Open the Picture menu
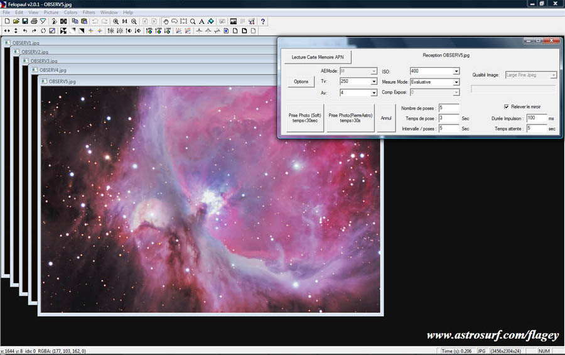Screen dimensions: 565x355 [x=51, y=13]
